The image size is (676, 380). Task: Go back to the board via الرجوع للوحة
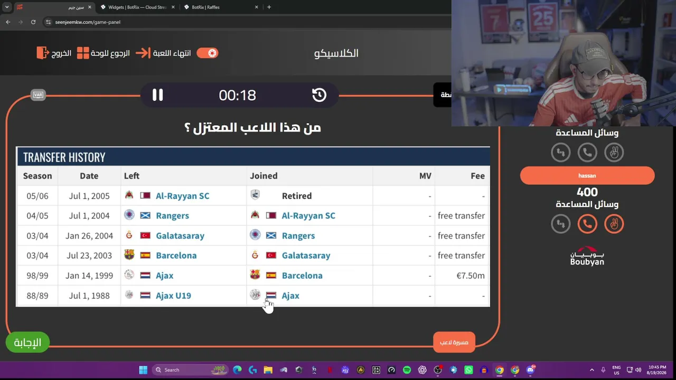103,53
